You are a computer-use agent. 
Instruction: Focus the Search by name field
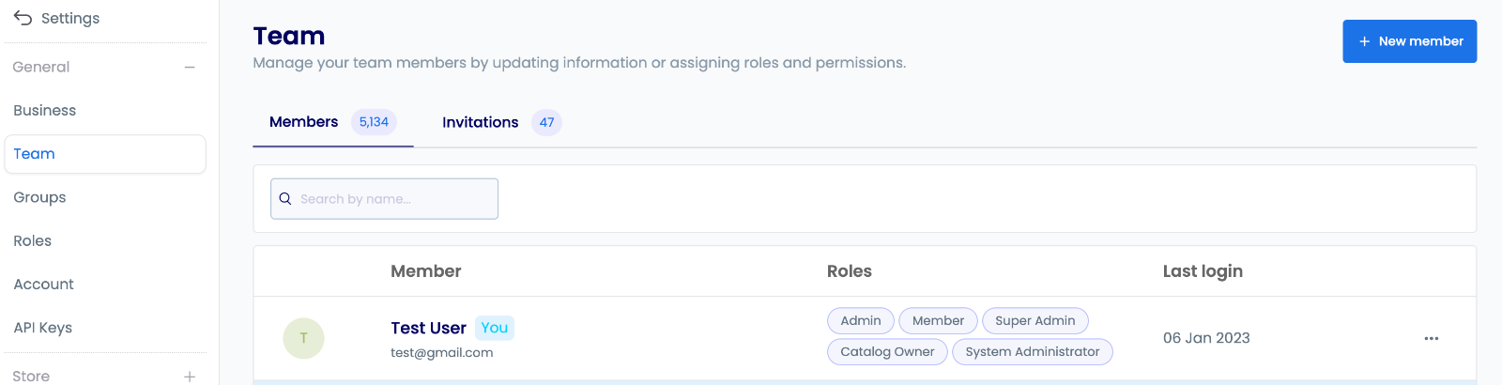tap(394, 199)
